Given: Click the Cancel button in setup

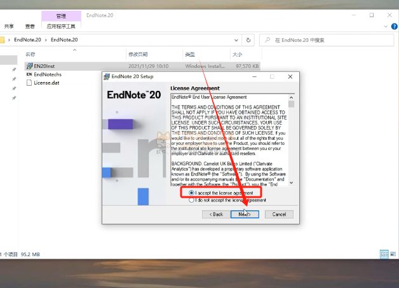Looking at the screenshot, I should pyautogui.click(x=279, y=214).
